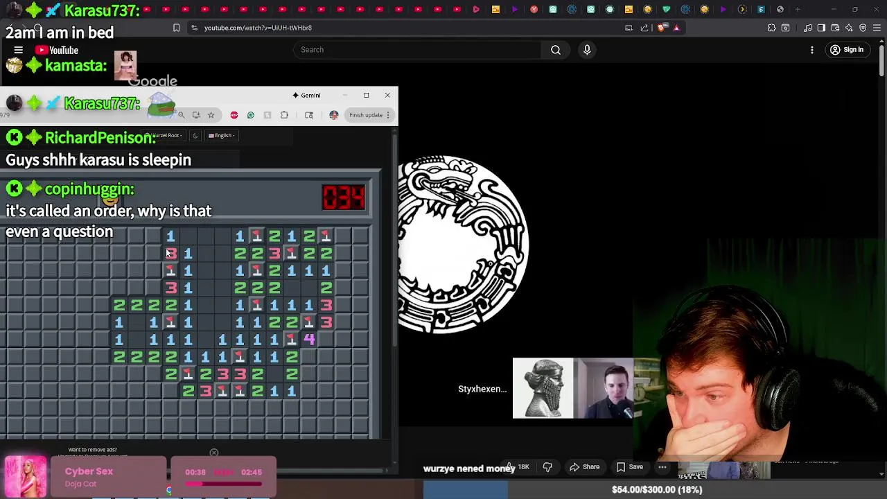Click the Share button below the video
887x499 pixels.
click(583, 467)
